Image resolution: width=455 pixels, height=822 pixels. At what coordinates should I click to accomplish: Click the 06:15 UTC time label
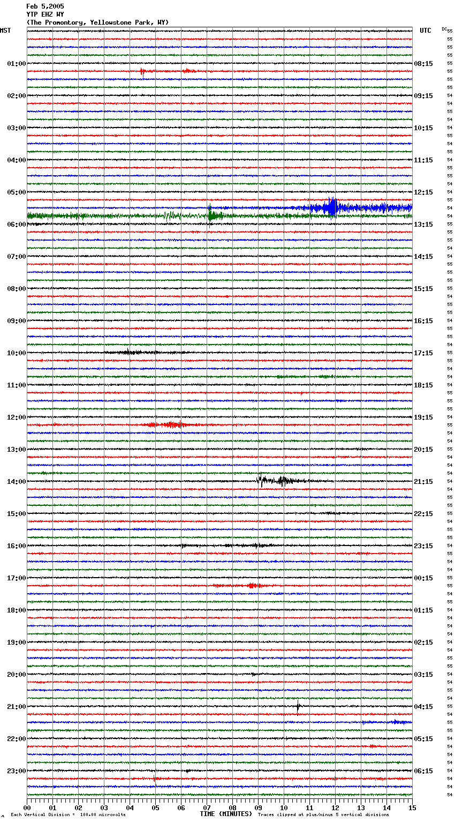click(x=423, y=771)
